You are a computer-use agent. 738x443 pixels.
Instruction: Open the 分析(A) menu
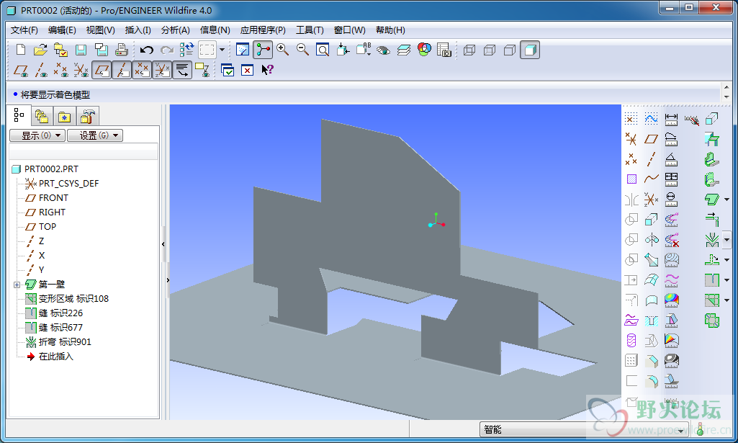point(176,30)
